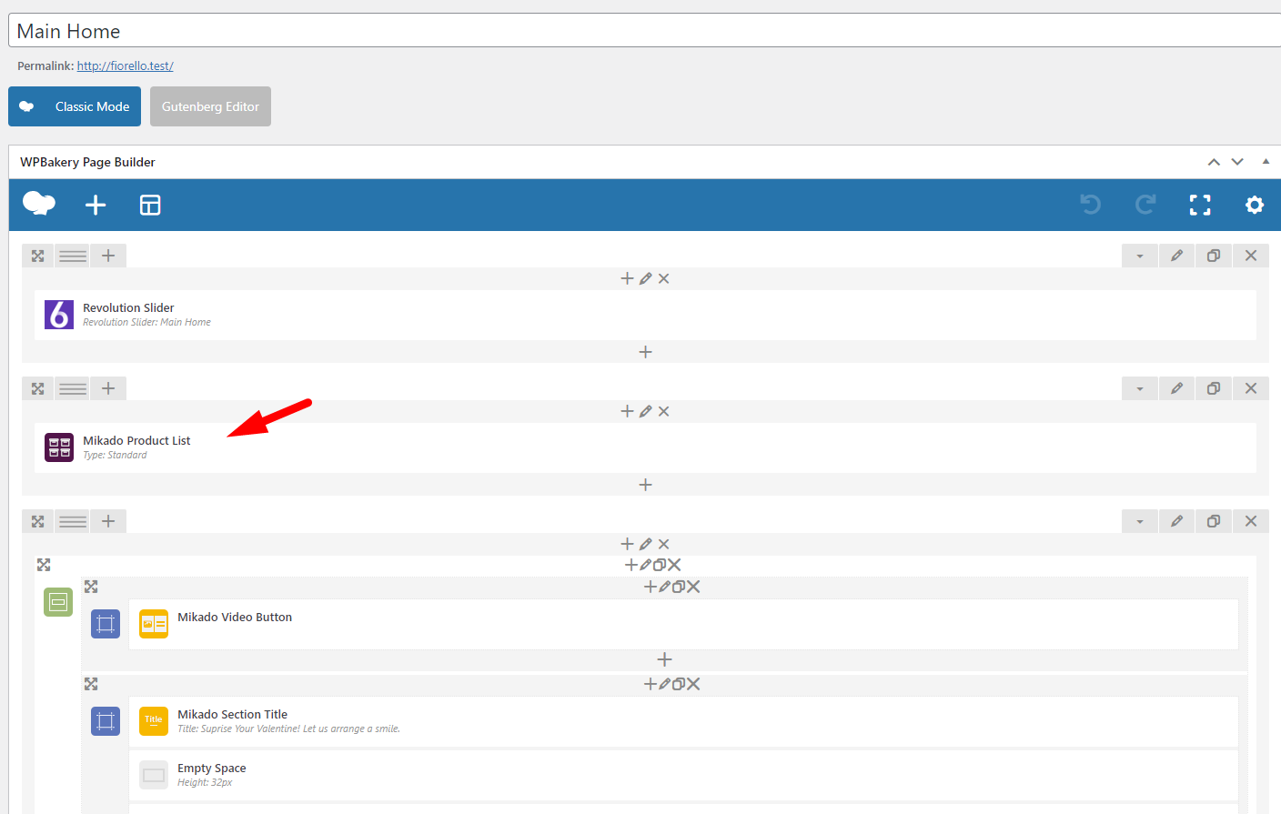Viewport: 1281px width, 814px height.
Task: Move the WPBakery panel down
Action: [x=1237, y=162]
